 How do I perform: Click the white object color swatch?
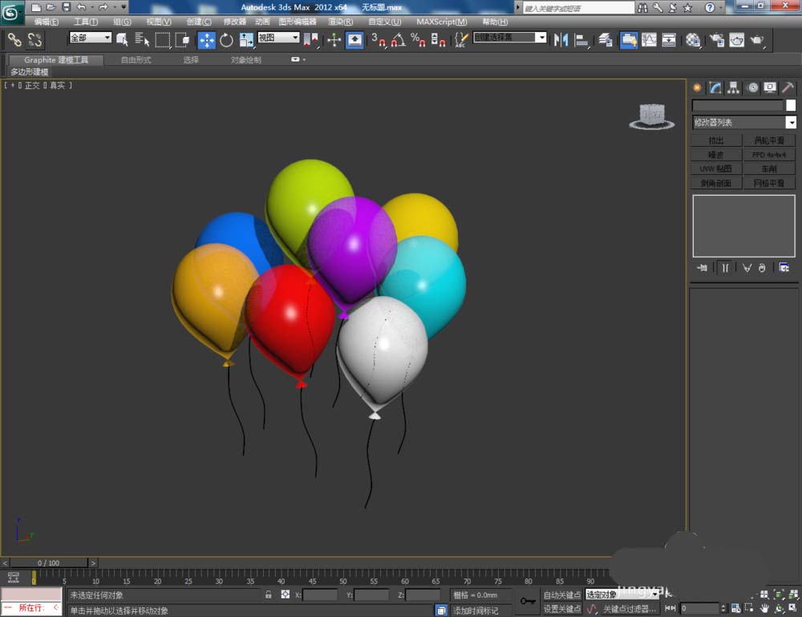click(x=791, y=105)
